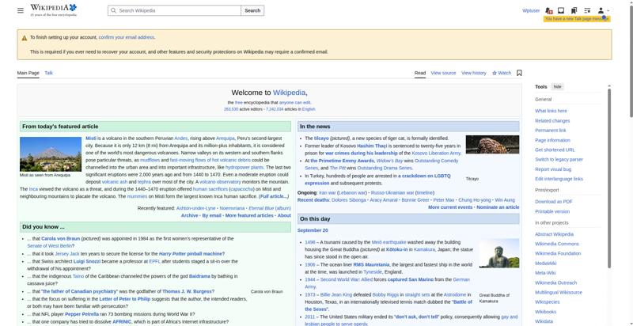Open the Carola von Braun link

(x=61, y=238)
